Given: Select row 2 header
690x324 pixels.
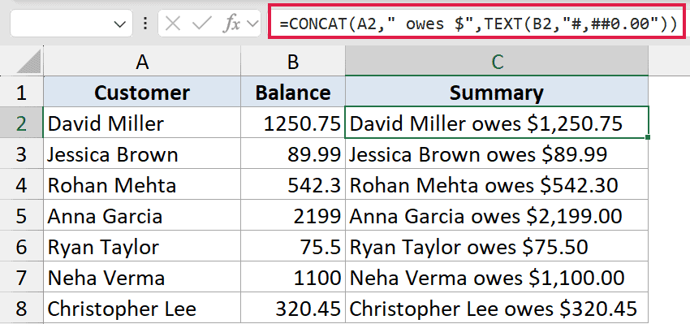Looking at the screenshot, I should click(21, 123).
